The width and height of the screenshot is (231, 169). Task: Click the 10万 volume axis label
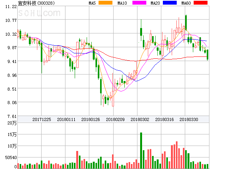[x=12, y=146]
